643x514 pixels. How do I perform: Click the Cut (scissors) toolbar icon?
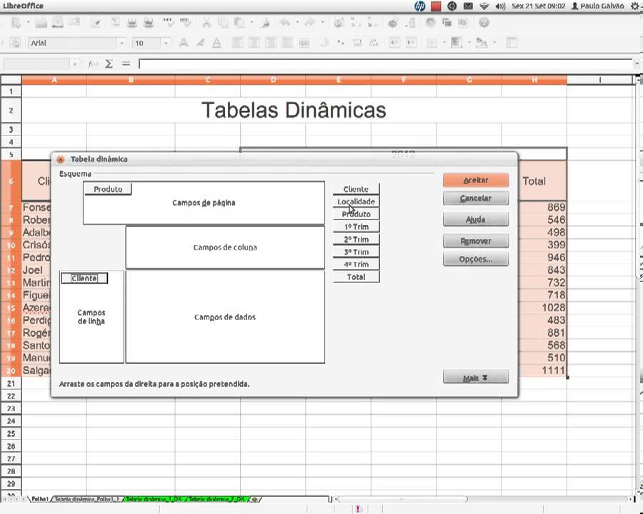click(206, 23)
